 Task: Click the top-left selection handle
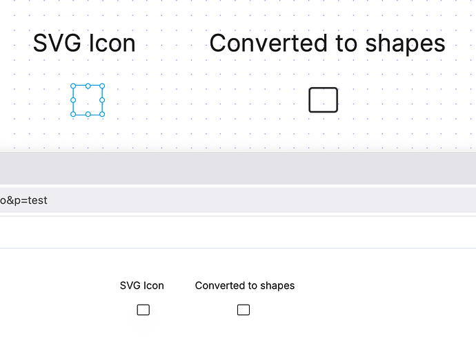[x=73, y=86]
